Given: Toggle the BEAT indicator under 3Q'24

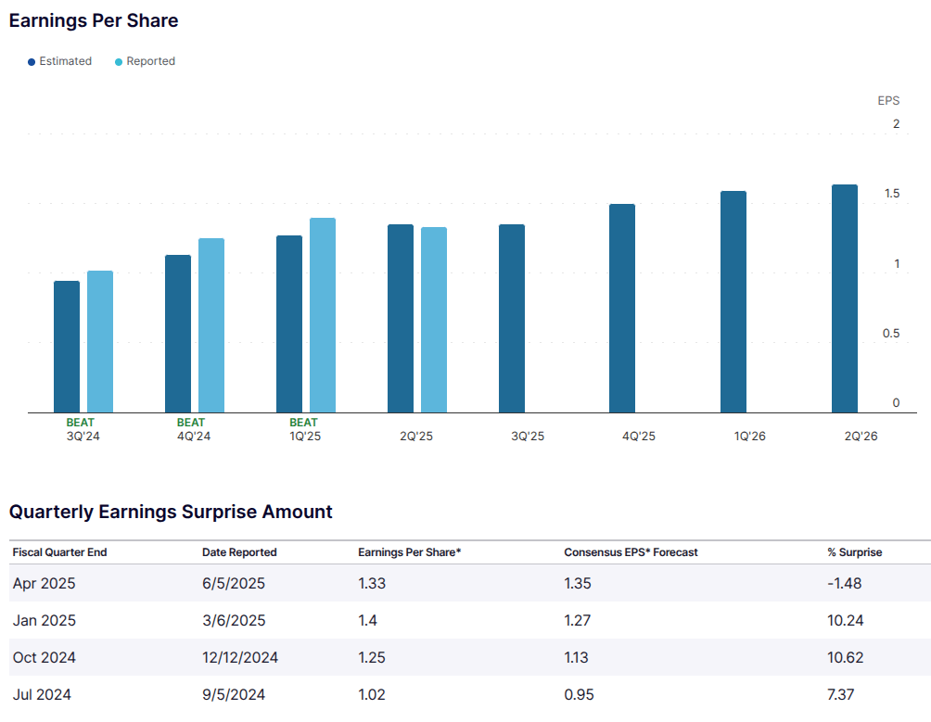Looking at the screenshot, I should 80,422.
